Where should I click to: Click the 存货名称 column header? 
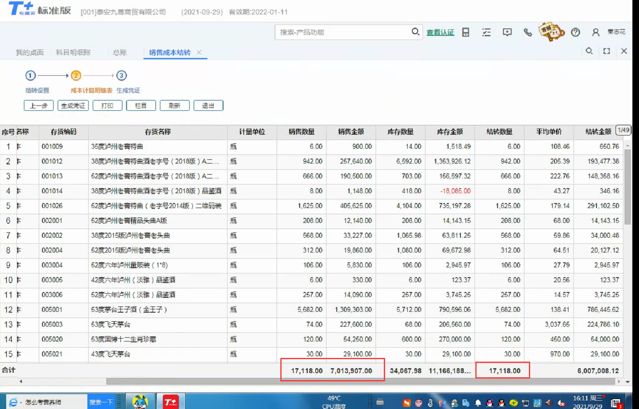[x=157, y=132]
